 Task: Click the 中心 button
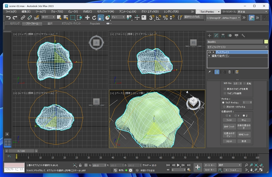[244, 120]
